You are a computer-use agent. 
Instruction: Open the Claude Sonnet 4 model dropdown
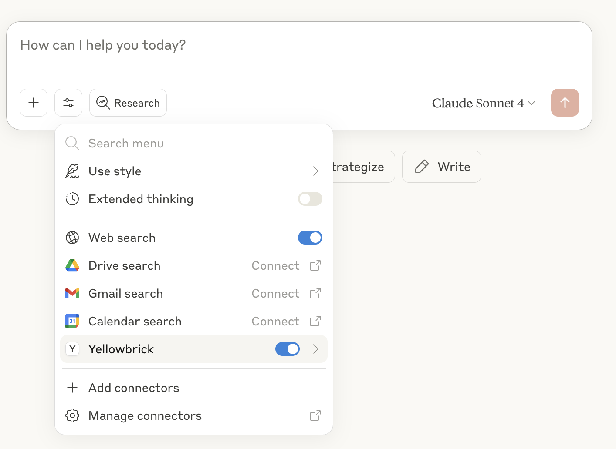pyautogui.click(x=483, y=103)
